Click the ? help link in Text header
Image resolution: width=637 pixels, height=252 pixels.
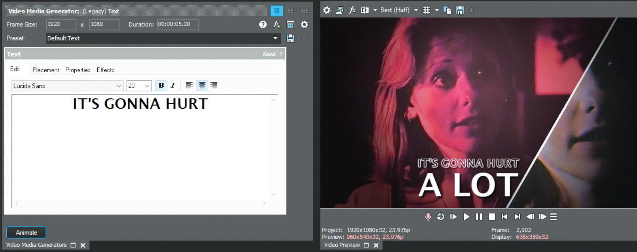(281, 54)
